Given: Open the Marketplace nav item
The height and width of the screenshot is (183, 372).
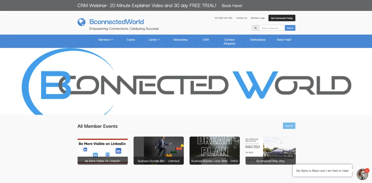Looking at the screenshot, I should (258, 40).
